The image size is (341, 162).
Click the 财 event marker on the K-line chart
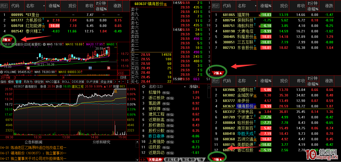tap(90, 68)
